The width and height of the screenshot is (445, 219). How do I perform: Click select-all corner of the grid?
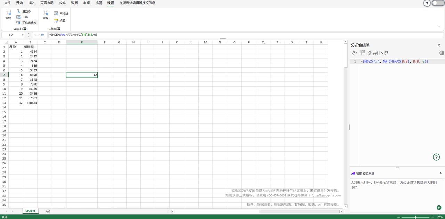[x=4, y=42]
